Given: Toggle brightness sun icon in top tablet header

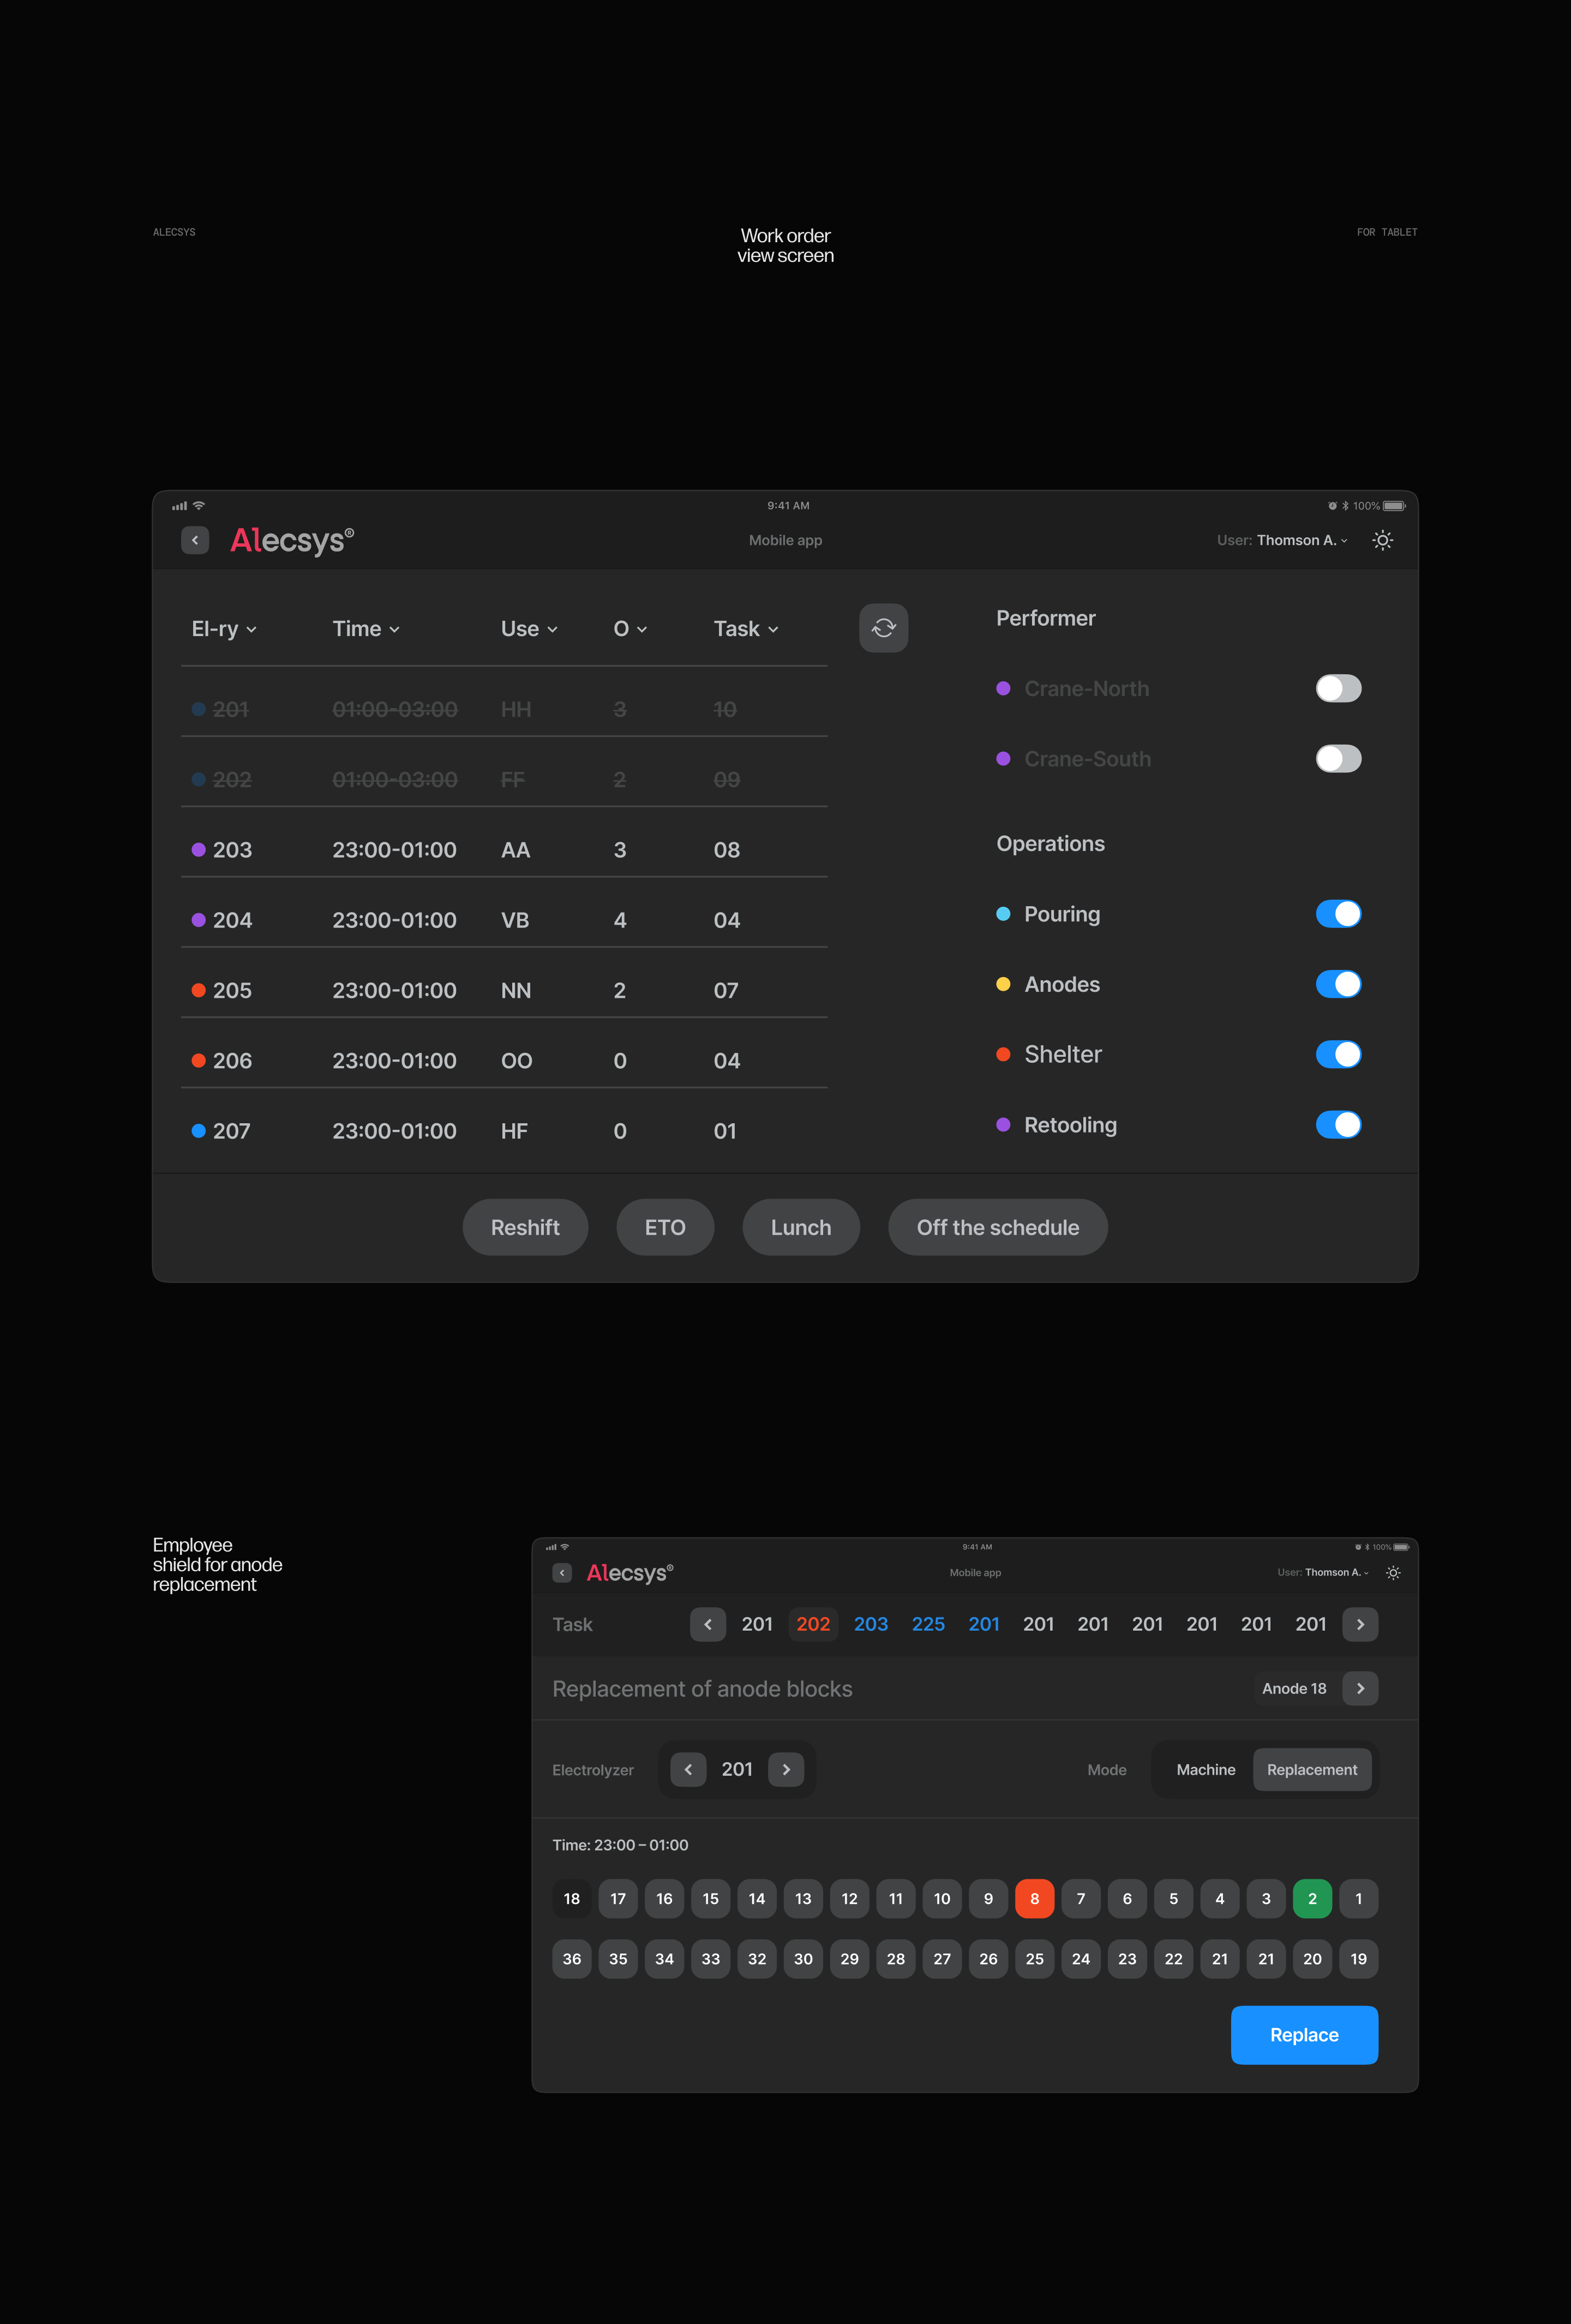Looking at the screenshot, I should click(1382, 540).
